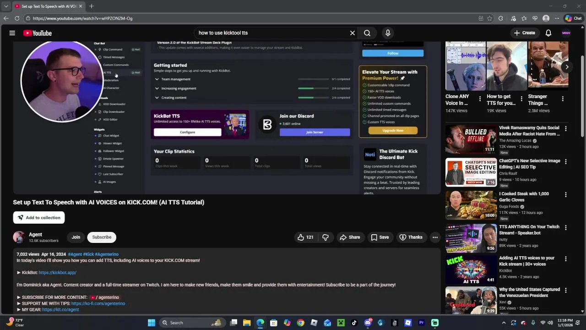
Task: Open the ko-fi.com/agenterino link
Action: 98,303
